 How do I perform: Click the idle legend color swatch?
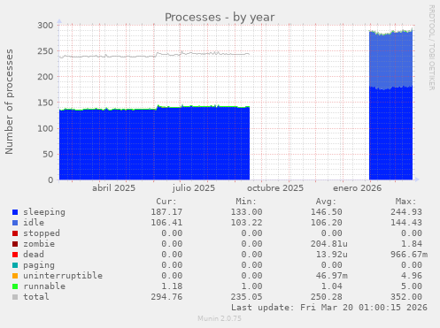tap(15, 223)
